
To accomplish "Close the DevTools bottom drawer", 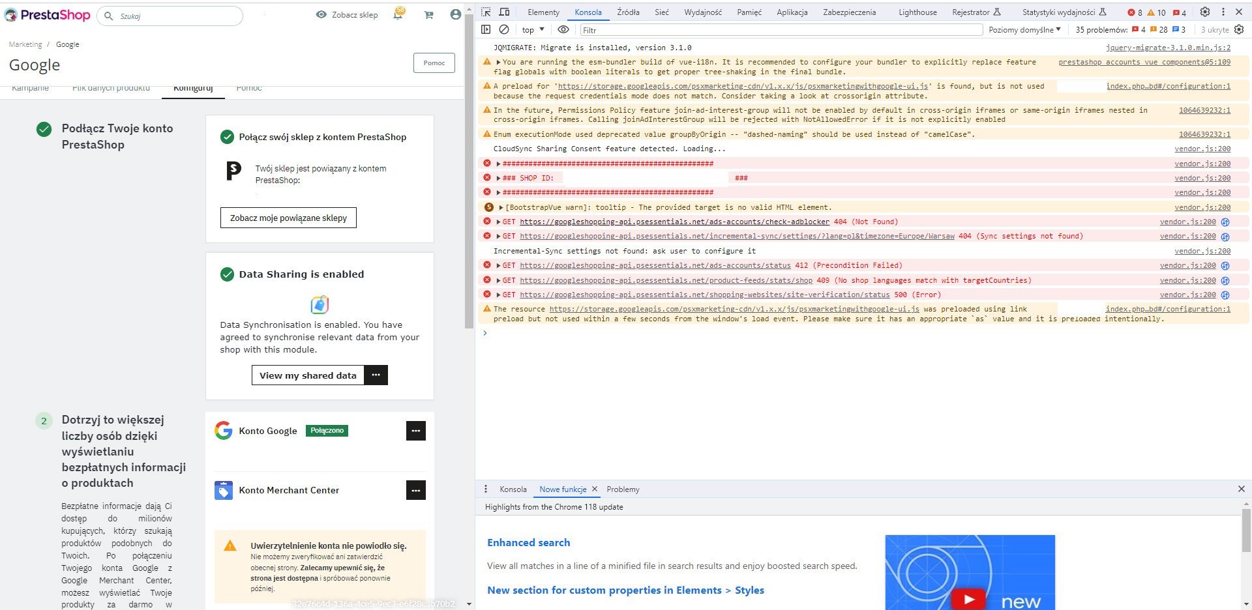I will click(x=1242, y=489).
